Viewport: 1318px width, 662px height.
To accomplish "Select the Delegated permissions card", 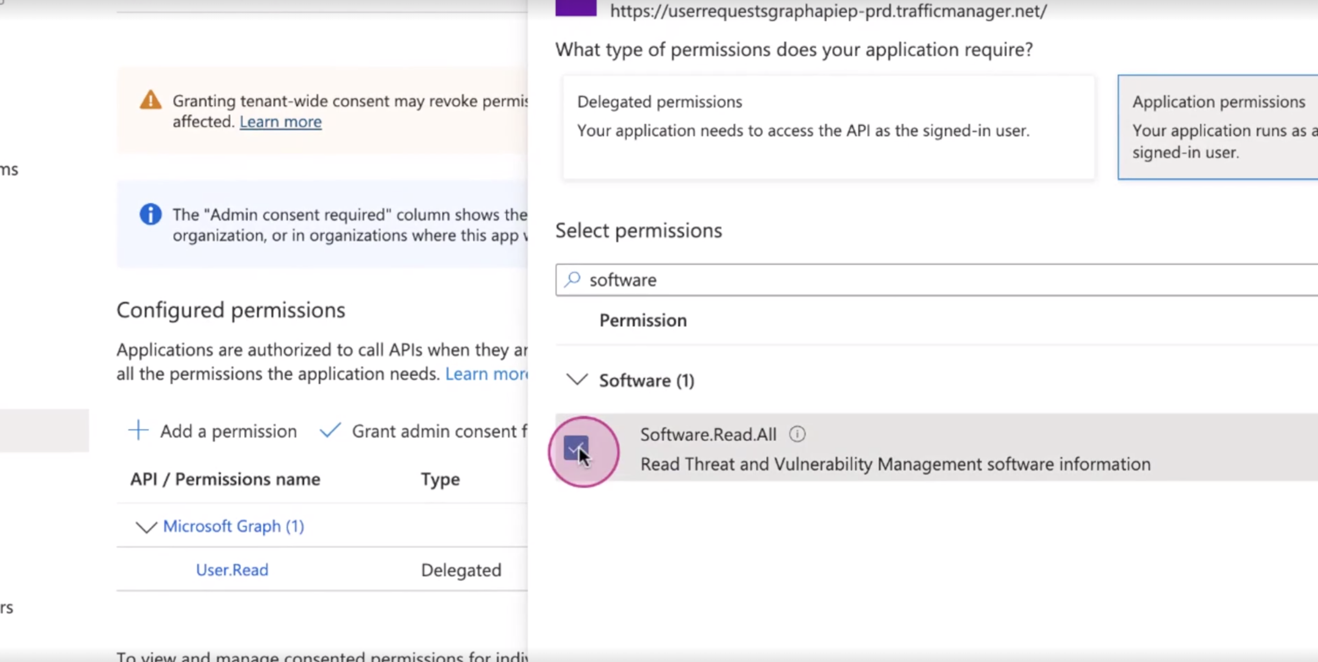I will (828, 127).
